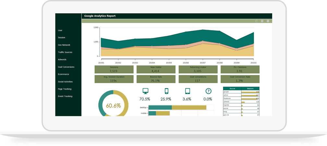Click the Avg. Session Duration card
327x146 pixels.
click(114, 79)
